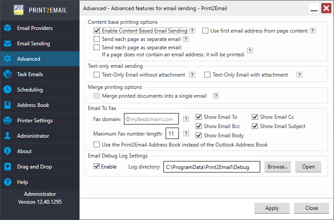
Task: Click the Task Emails sidebar icon
Action: point(7,74)
